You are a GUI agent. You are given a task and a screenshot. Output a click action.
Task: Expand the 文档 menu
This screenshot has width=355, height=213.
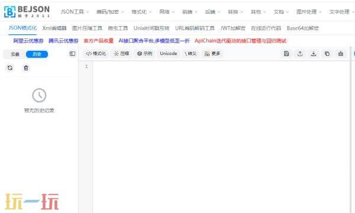[281, 12]
